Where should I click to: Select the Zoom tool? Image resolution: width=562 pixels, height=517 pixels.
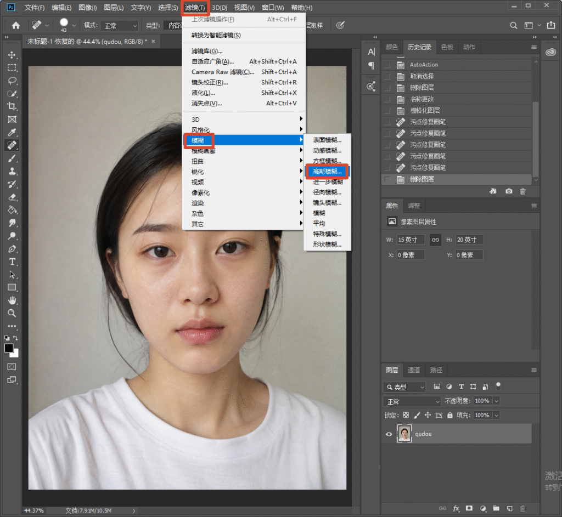[x=12, y=313]
